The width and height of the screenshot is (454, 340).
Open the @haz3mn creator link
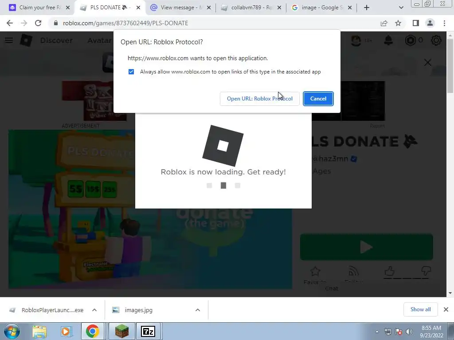(x=331, y=158)
